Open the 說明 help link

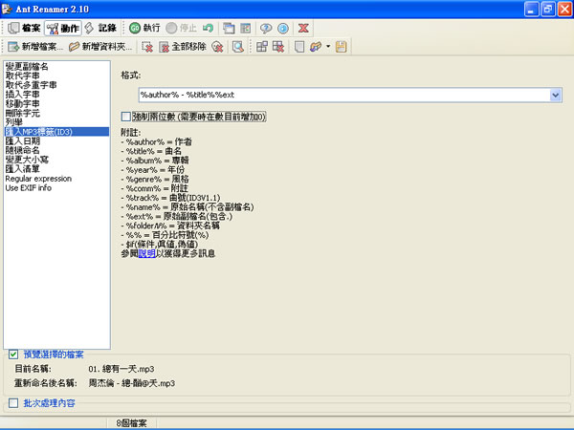146,253
